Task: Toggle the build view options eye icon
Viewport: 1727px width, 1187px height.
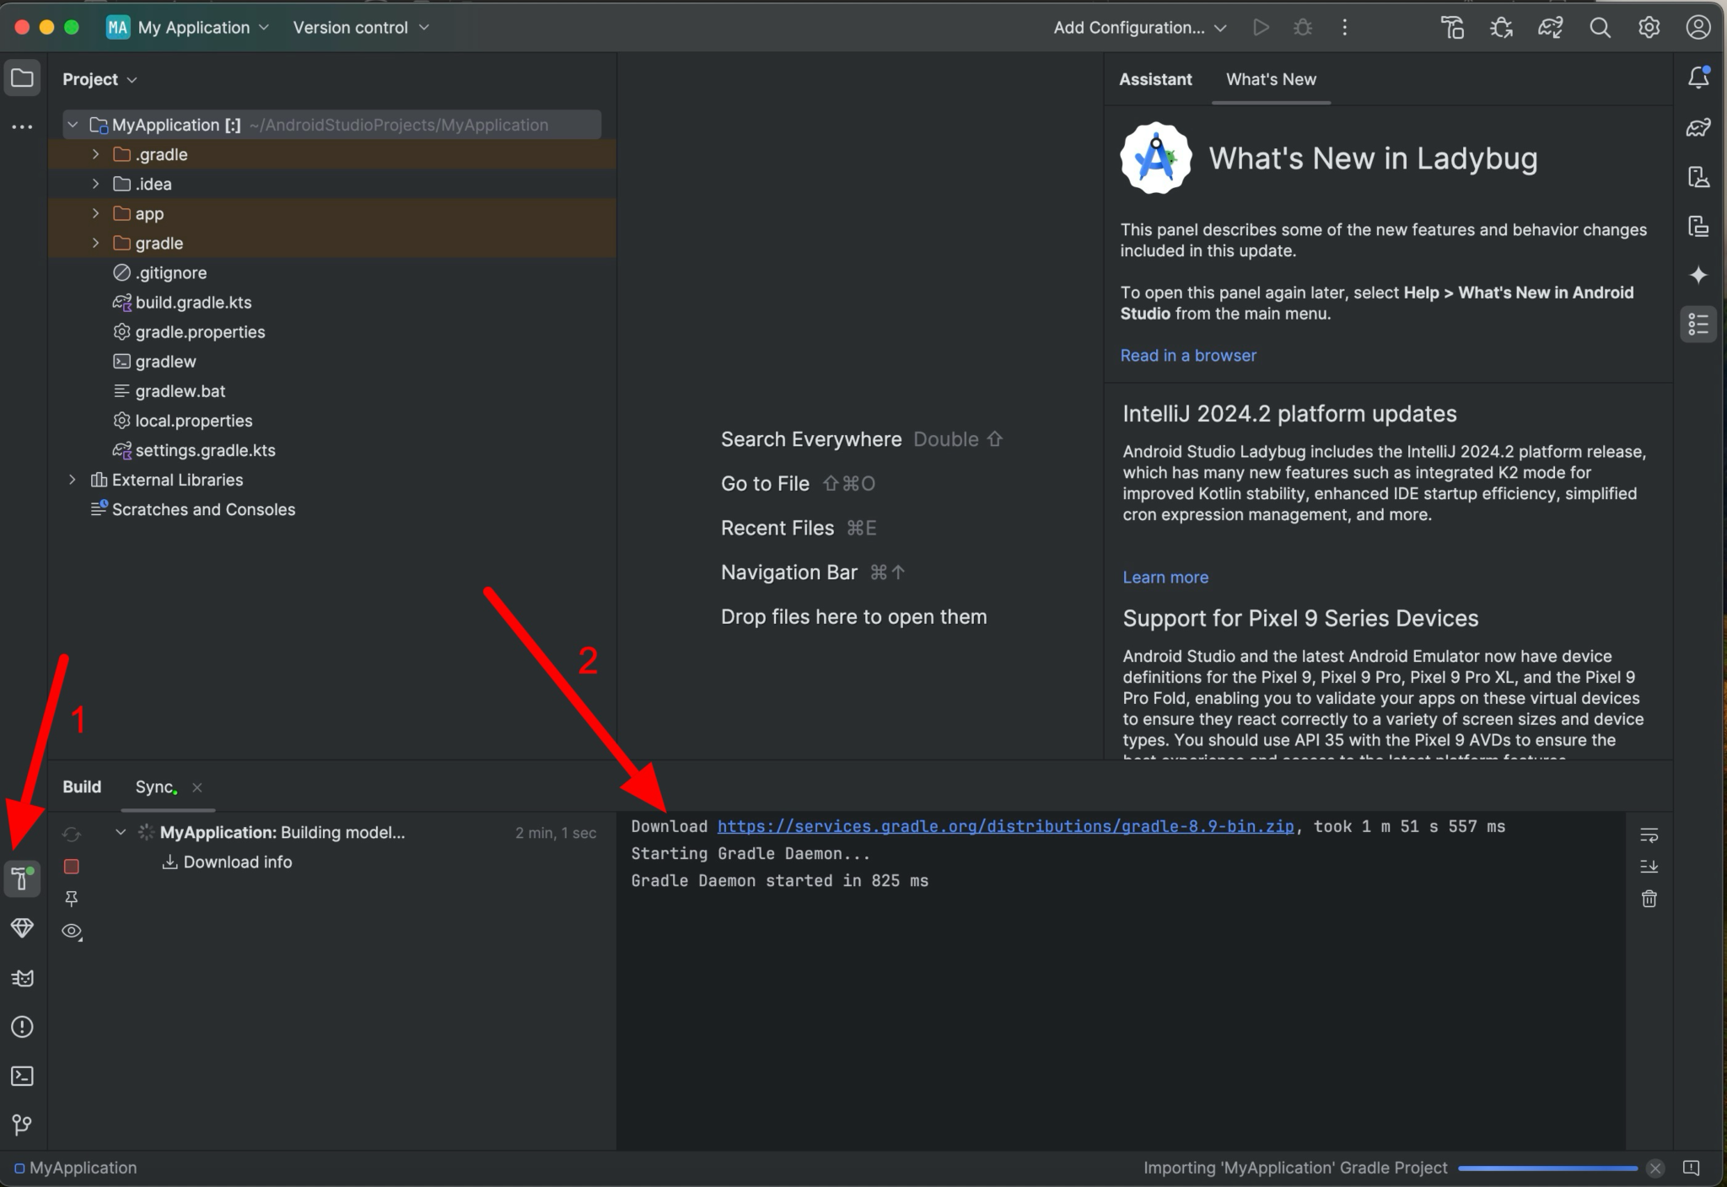Action: [72, 931]
